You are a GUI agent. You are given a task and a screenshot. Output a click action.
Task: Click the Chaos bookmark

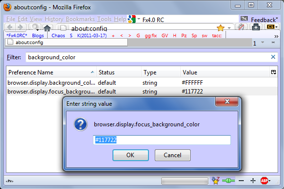(58, 36)
